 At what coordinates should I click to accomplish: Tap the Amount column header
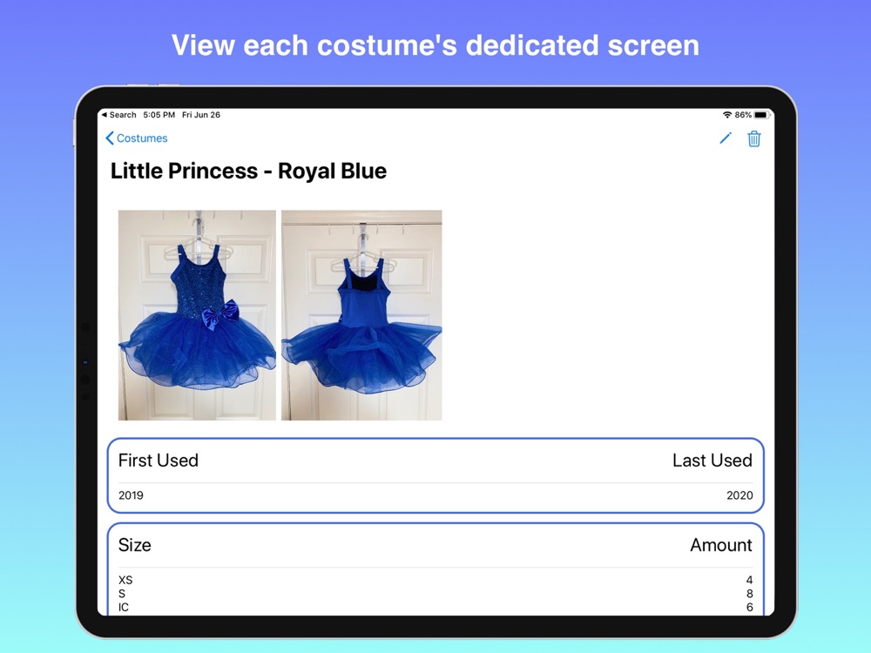point(720,545)
